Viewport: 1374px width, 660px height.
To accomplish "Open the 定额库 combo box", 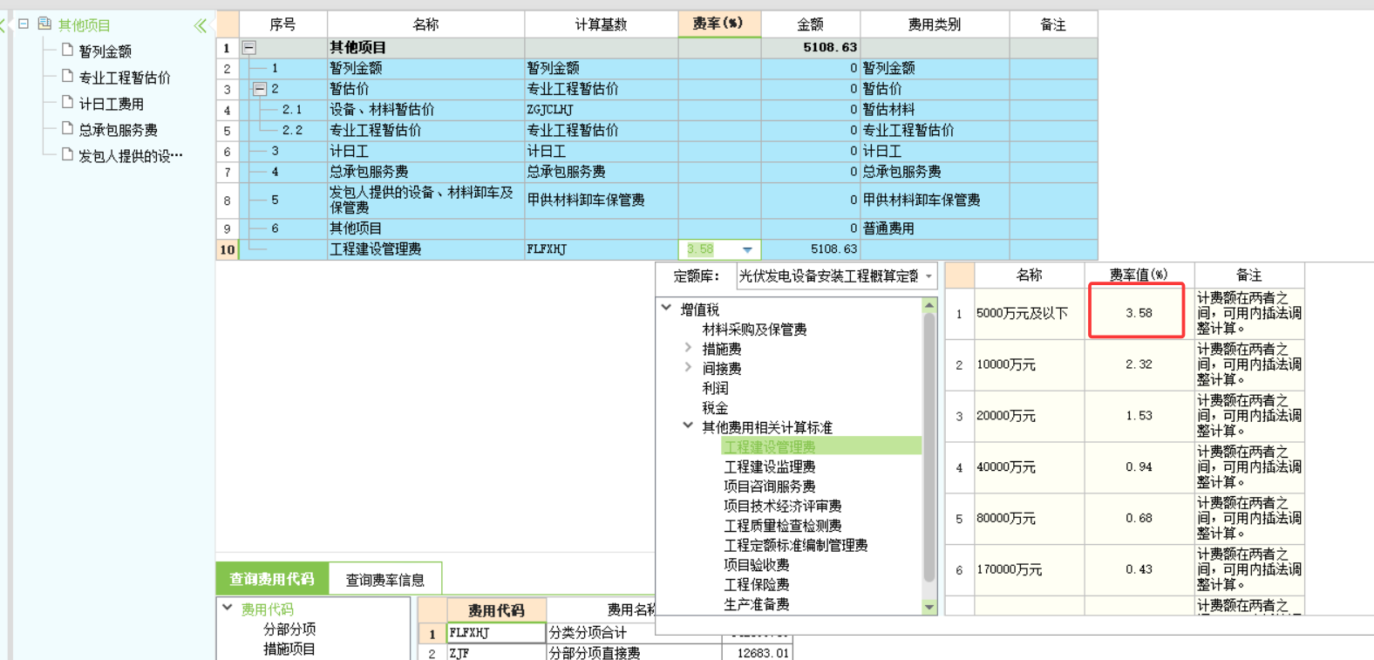I will coord(836,276).
